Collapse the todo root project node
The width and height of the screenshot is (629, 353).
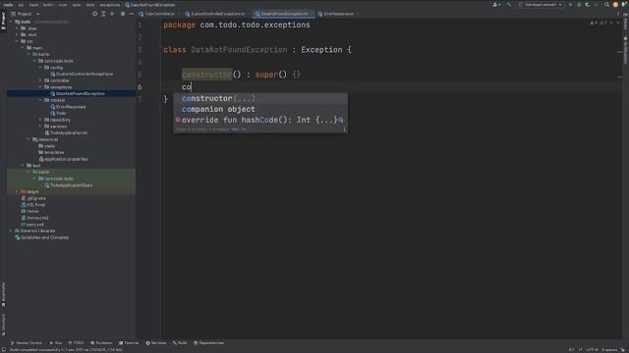click(x=11, y=22)
